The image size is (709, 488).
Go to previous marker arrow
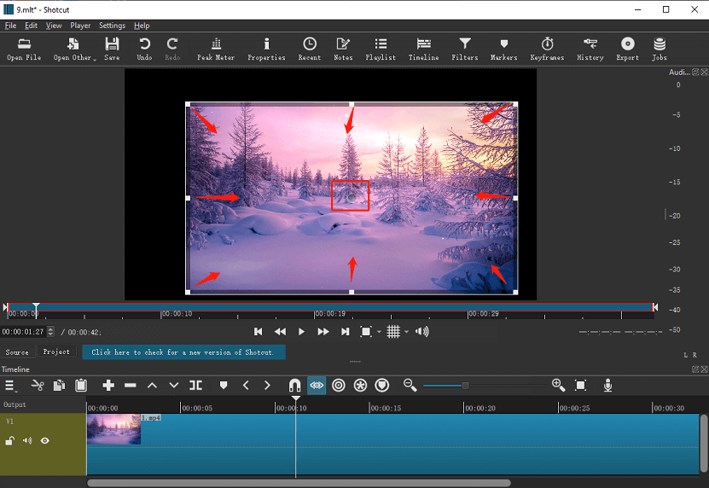pyautogui.click(x=246, y=386)
